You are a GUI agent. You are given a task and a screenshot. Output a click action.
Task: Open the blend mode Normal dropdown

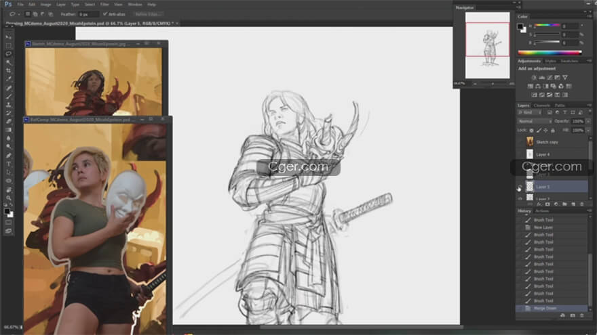535,121
